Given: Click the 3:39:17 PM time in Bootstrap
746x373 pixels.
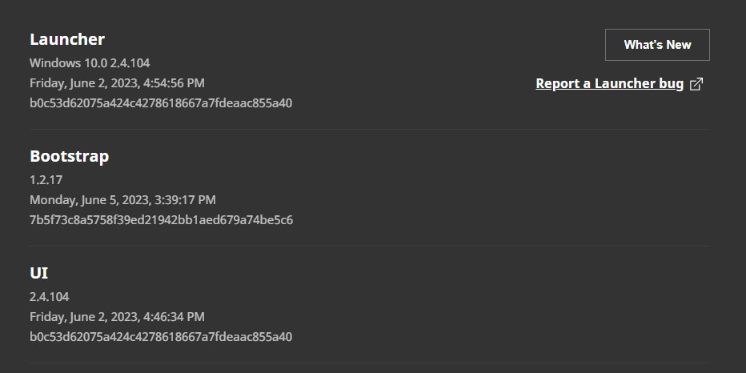Looking at the screenshot, I should click(189, 199).
